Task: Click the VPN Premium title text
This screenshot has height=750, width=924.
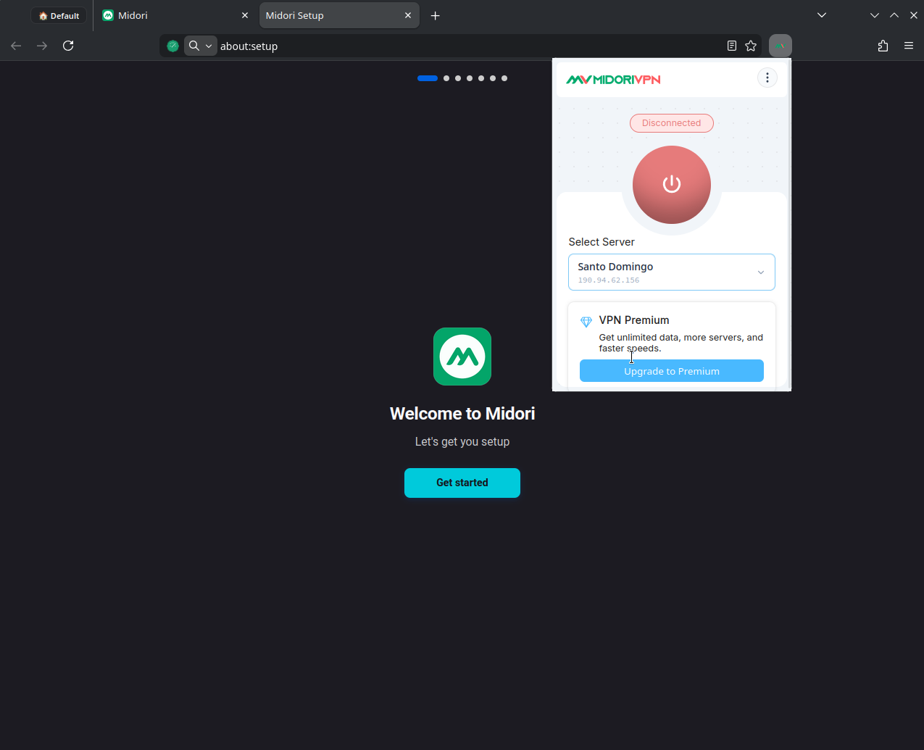Action: 634,320
